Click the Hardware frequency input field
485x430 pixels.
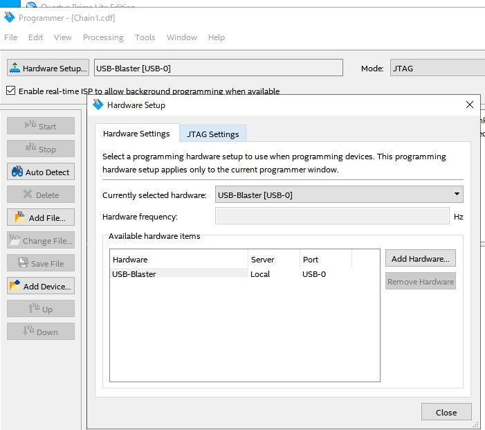pos(332,216)
